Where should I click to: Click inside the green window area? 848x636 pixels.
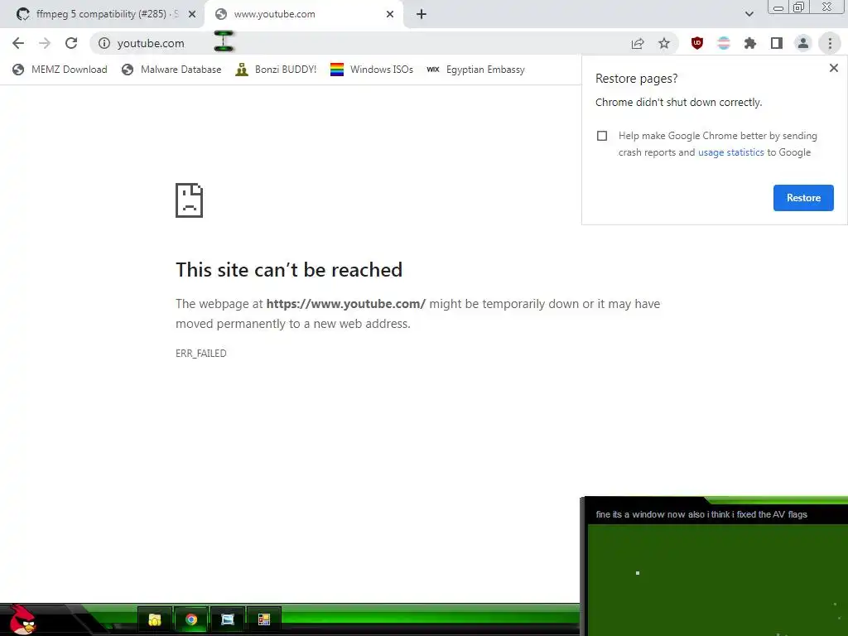click(718, 580)
